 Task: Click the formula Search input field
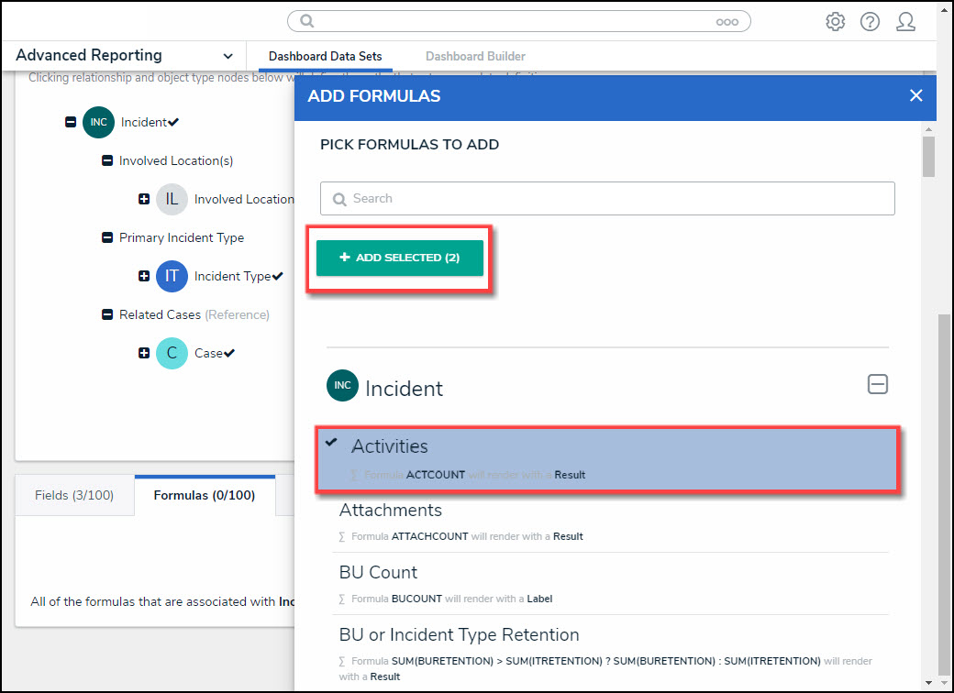tap(607, 199)
